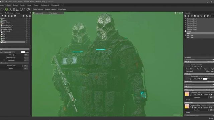Activate the green highlighted transform tool
Viewport: 214px width, 120px height.
point(7,9)
